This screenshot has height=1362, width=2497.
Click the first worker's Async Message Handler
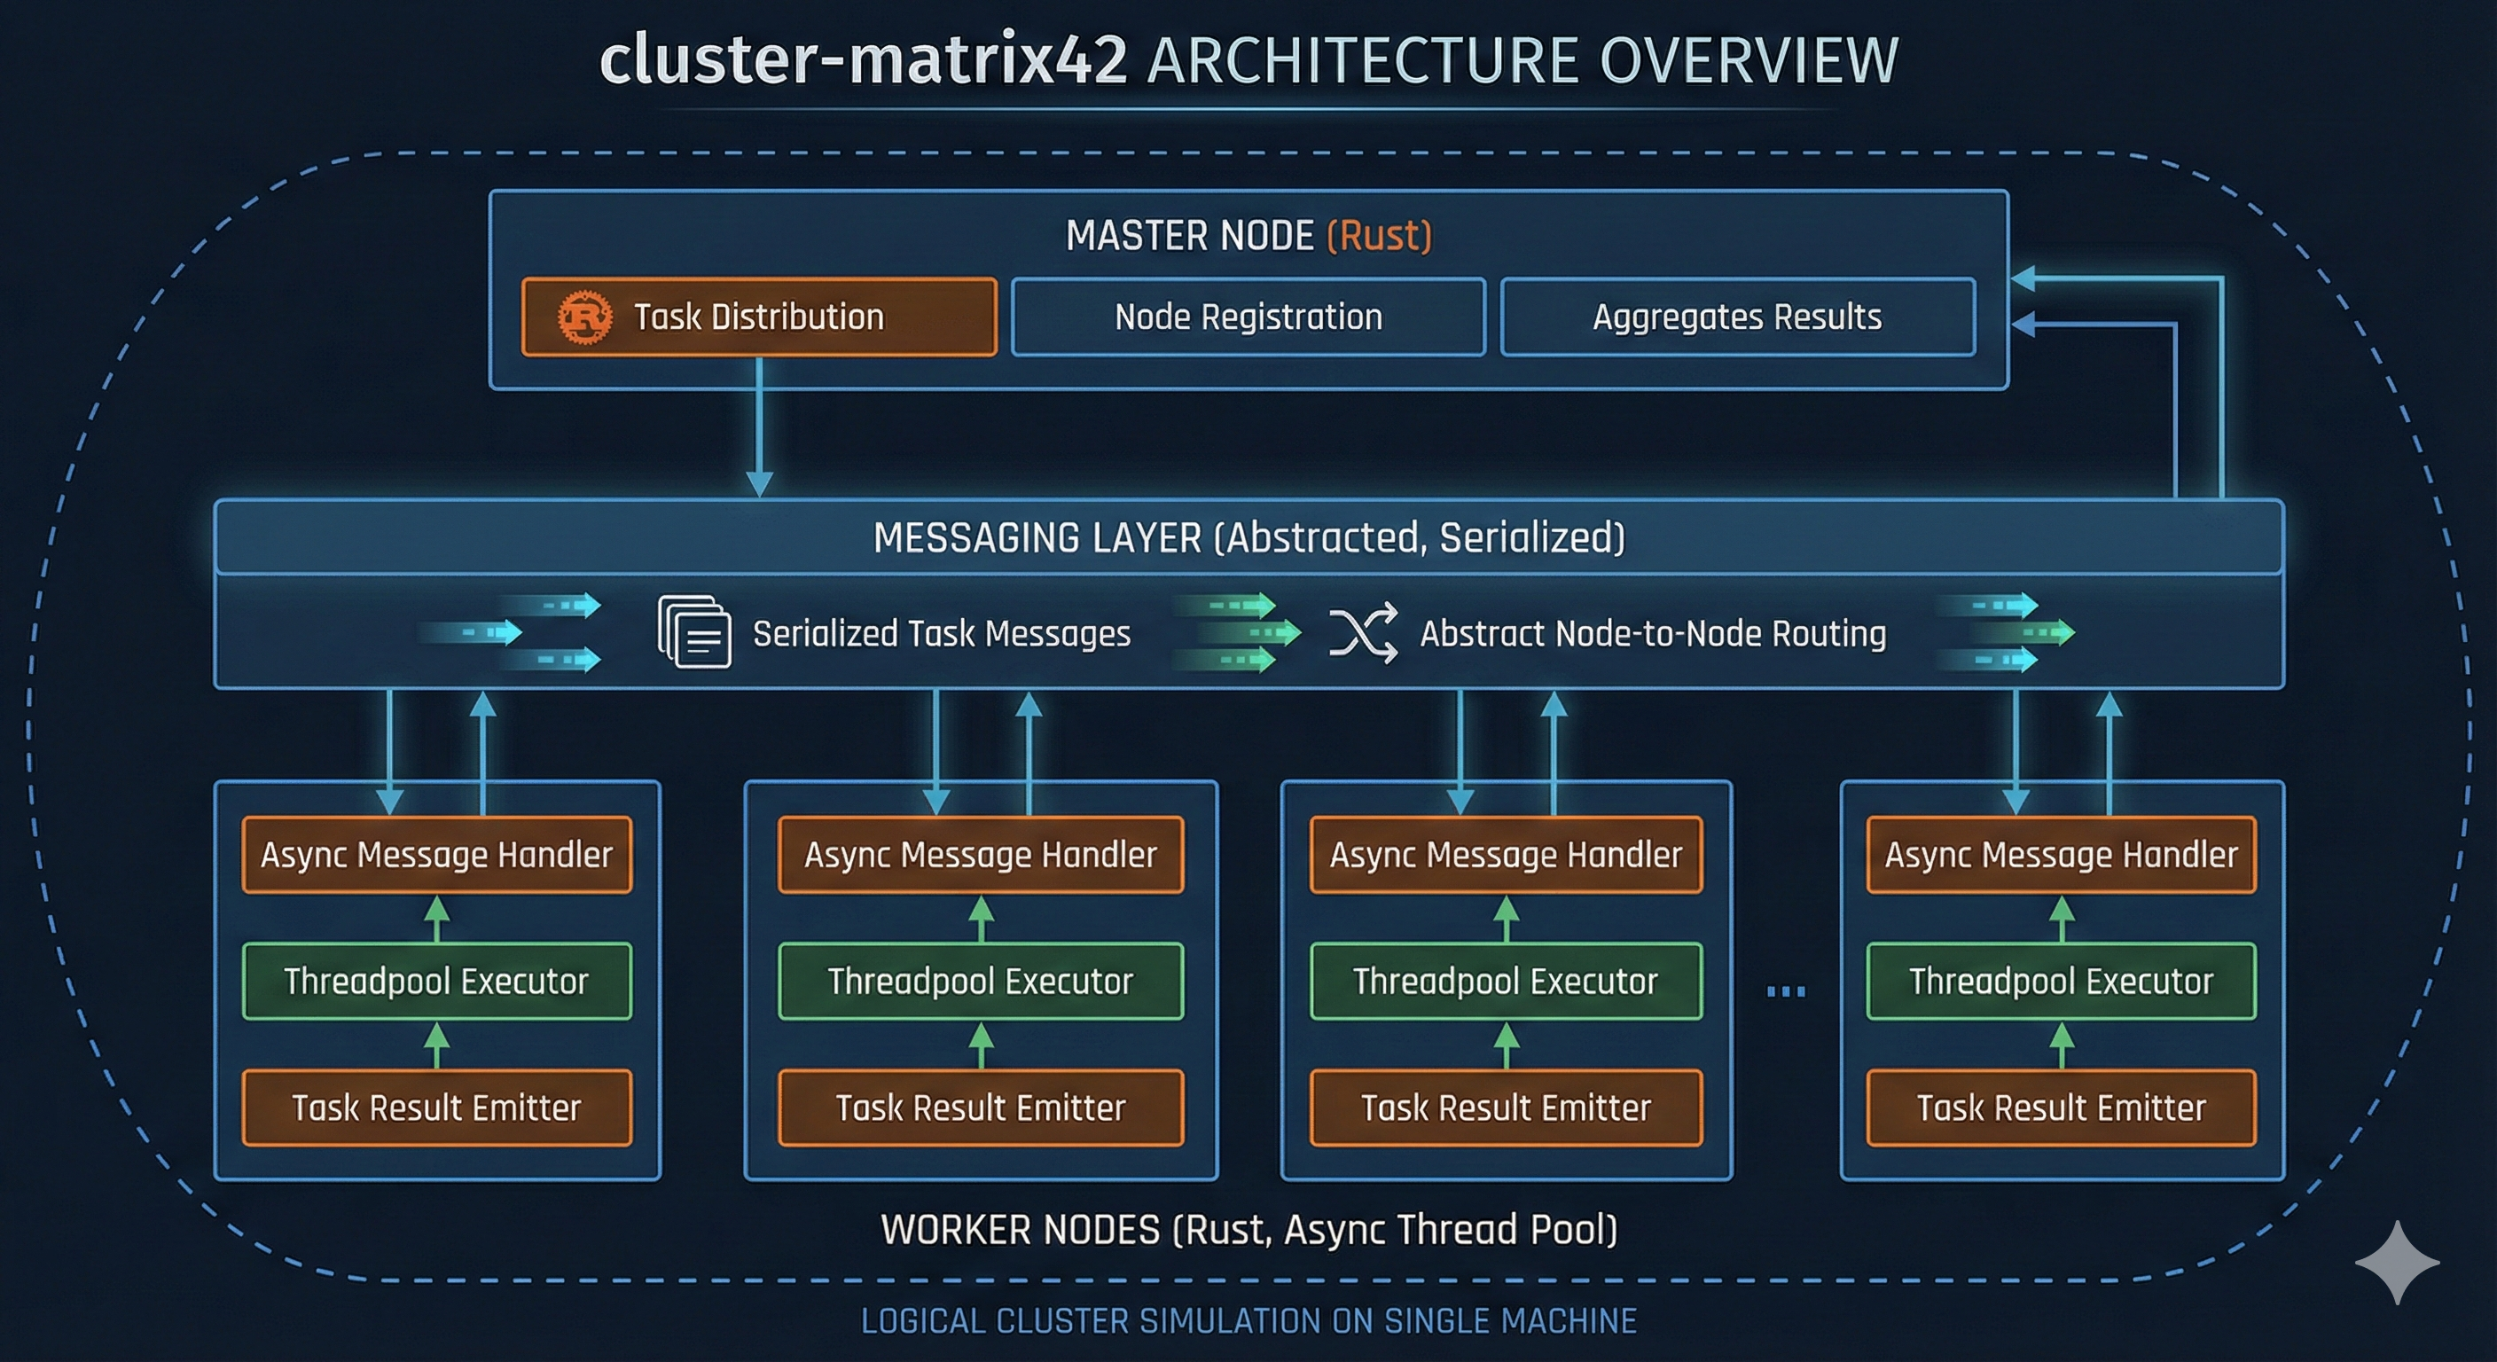pyautogui.click(x=436, y=854)
